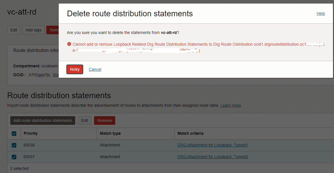
Task: Click the Priority column header
Action: click(31, 133)
